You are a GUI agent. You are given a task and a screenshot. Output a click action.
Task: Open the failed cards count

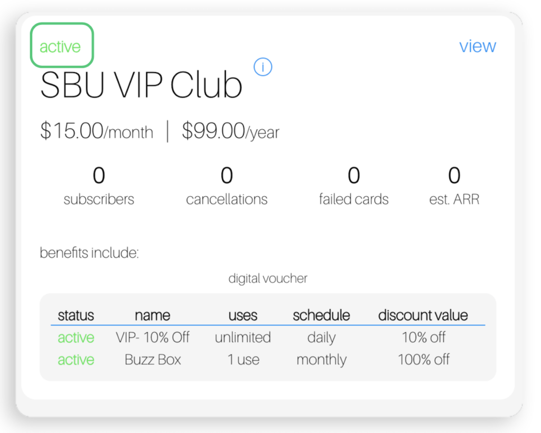[x=353, y=186]
